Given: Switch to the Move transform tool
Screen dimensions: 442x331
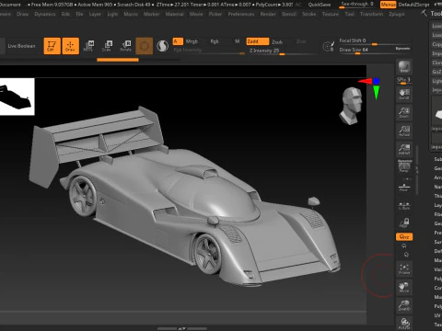Looking at the screenshot, I should click(88, 46).
